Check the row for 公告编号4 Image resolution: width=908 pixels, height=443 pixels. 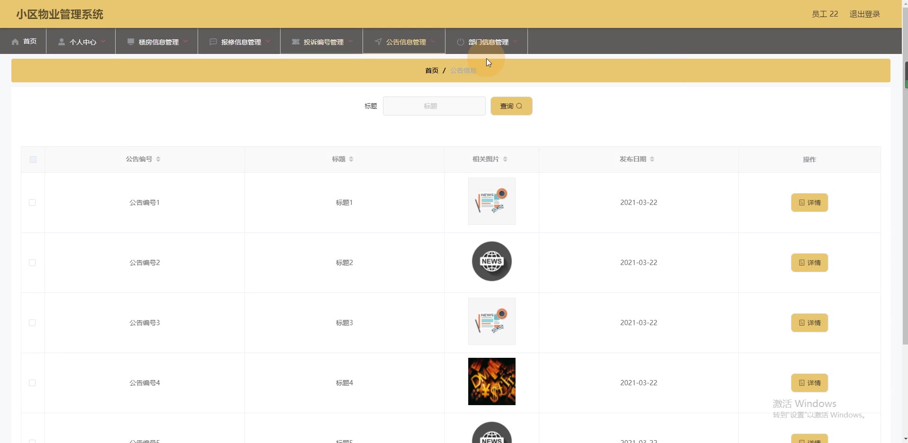[32, 383]
